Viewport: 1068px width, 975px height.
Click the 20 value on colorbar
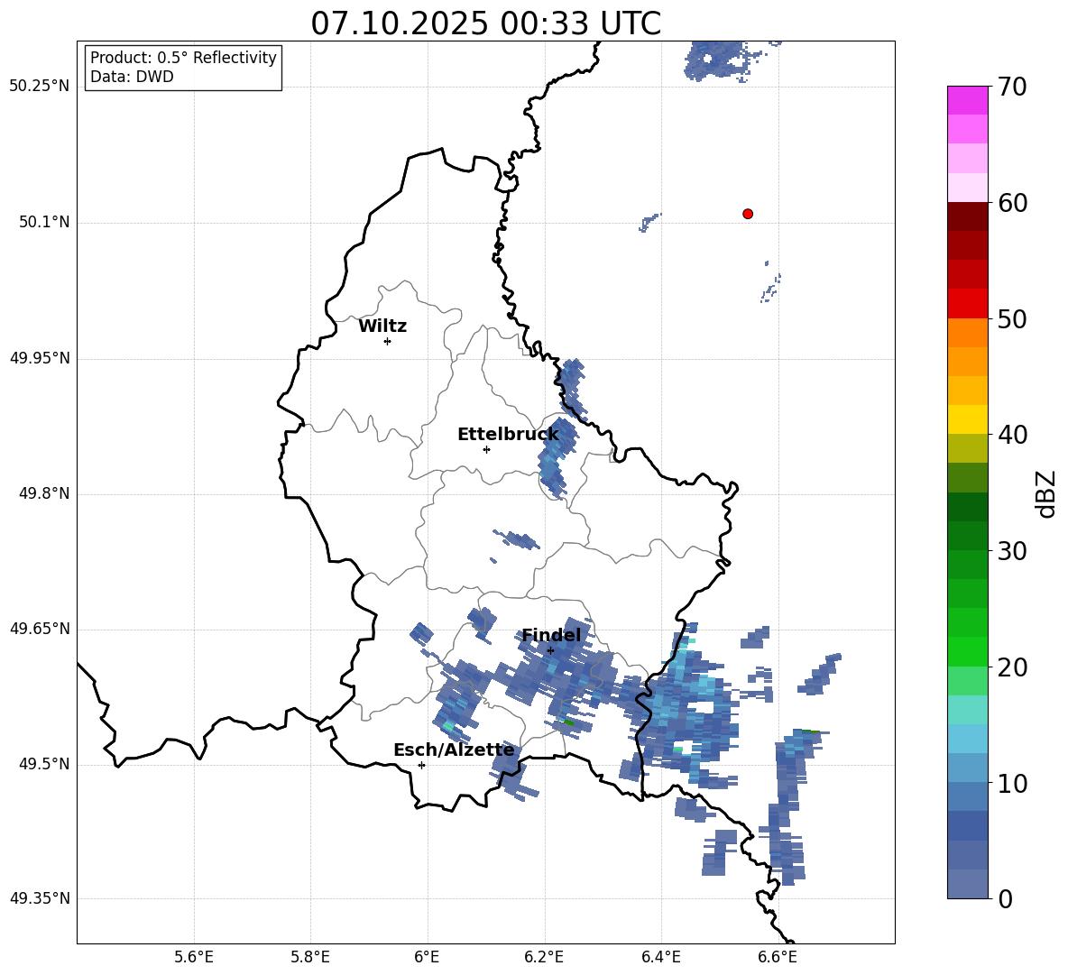point(1012,667)
